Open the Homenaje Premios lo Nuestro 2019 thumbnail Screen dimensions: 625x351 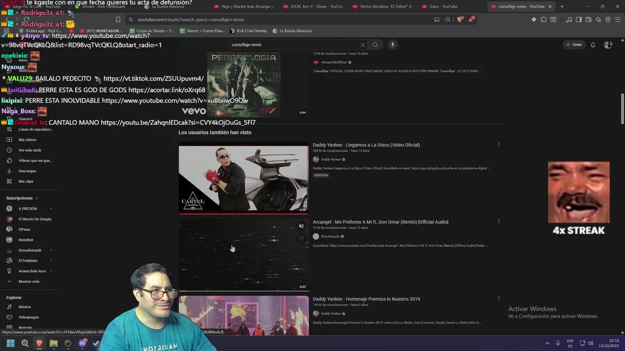244,315
